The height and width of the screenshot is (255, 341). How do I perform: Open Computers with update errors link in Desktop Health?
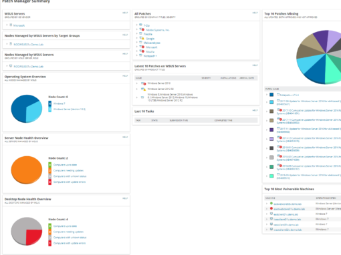click(70, 243)
